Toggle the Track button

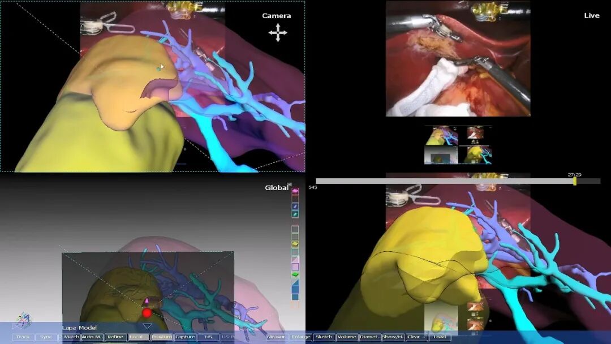pyautogui.click(x=23, y=337)
